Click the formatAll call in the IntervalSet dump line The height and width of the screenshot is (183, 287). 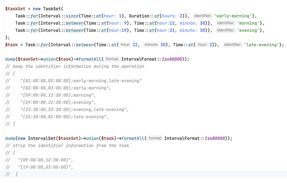coord(133,138)
